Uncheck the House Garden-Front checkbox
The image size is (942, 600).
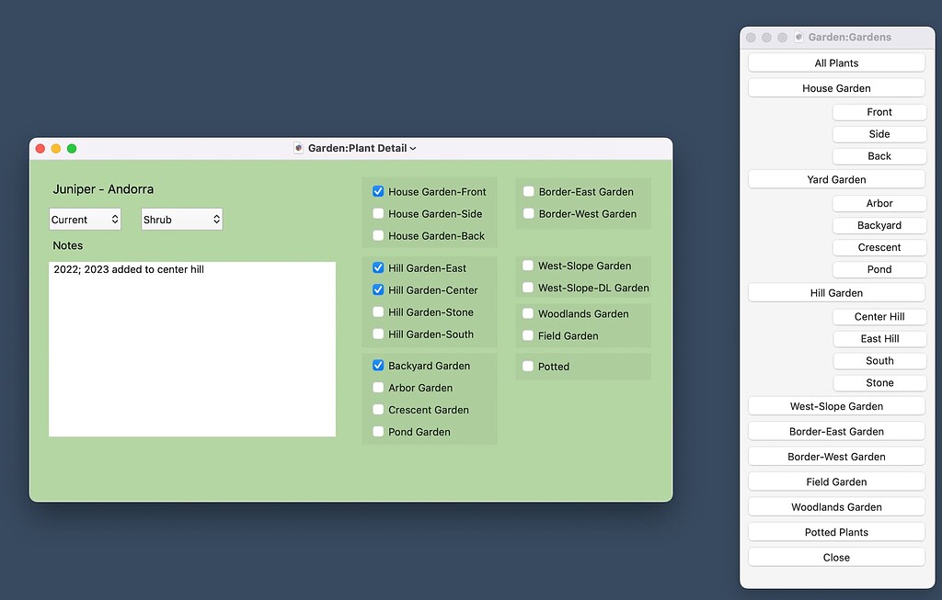pos(377,192)
